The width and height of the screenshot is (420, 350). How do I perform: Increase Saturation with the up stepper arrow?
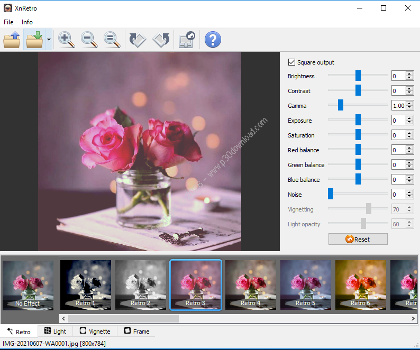[x=409, y=133]
